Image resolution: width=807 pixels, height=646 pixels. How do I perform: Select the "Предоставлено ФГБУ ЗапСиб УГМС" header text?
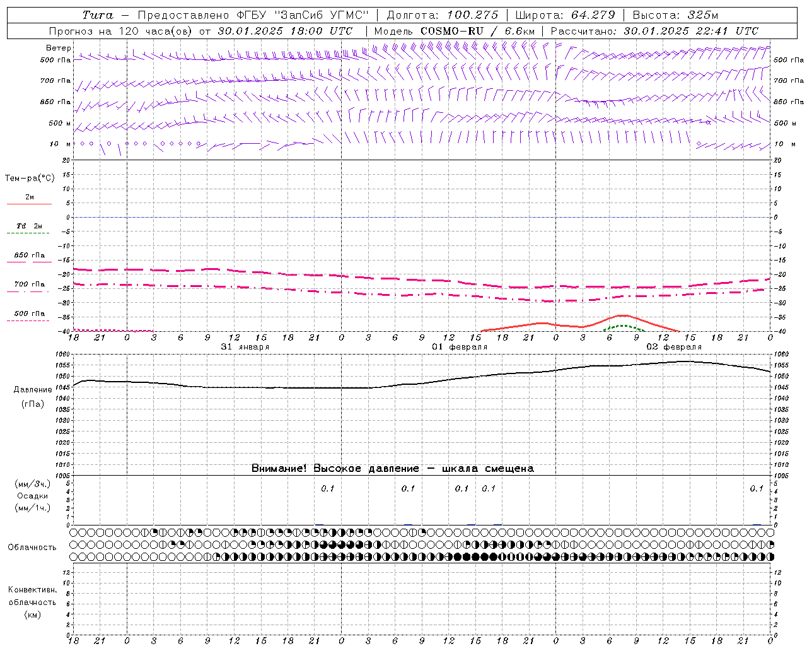tap(253, 15)
